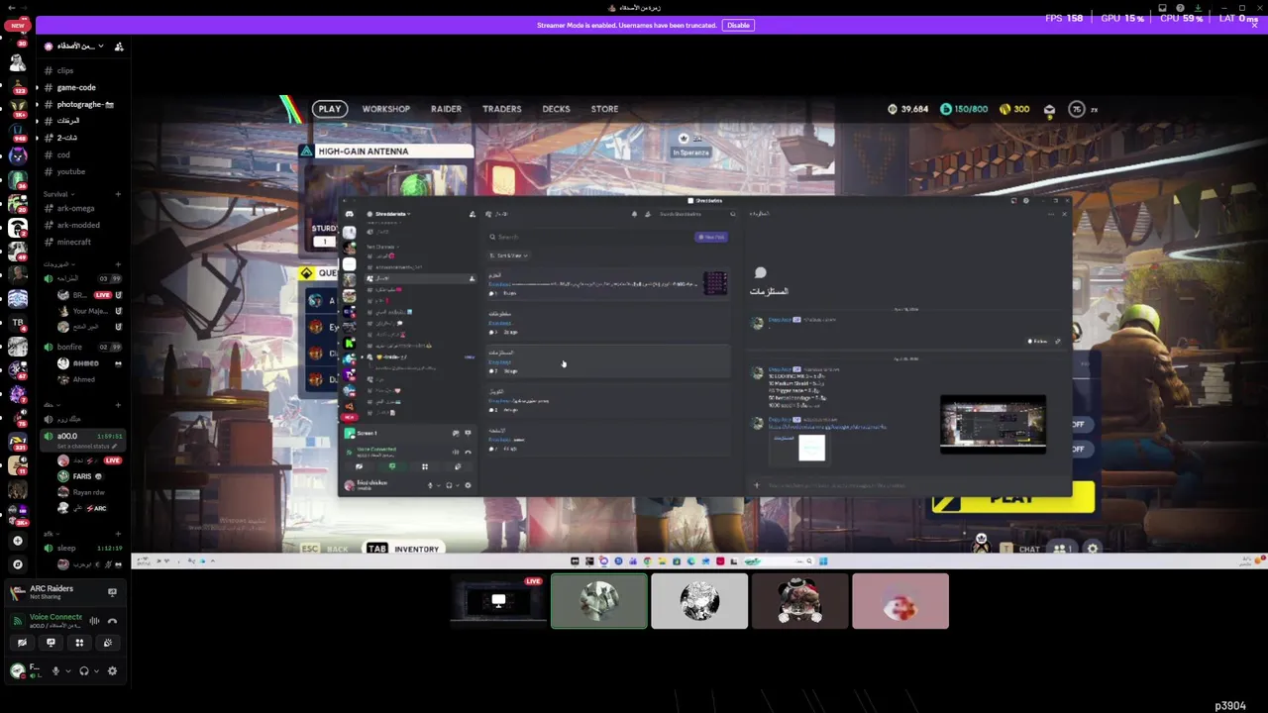Click the invite people icon beside server name
The height and width of the screenshot is (713, 1268).
click(119, 47)
